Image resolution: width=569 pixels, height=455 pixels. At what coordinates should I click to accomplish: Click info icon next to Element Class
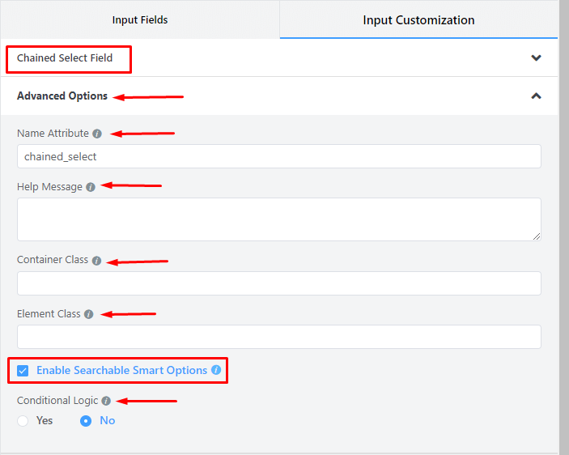click(88, 314)
